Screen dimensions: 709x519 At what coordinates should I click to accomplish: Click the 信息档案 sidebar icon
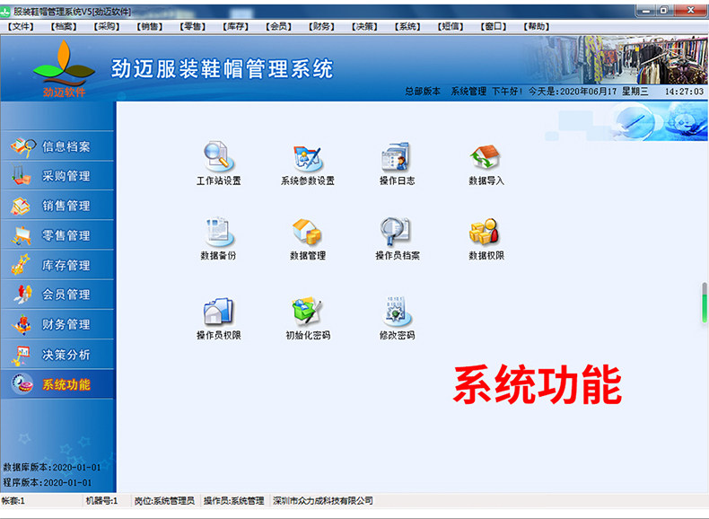(x=22, y=146)
